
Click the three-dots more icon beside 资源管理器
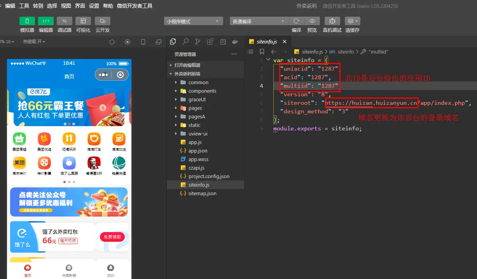pos(234,54)
